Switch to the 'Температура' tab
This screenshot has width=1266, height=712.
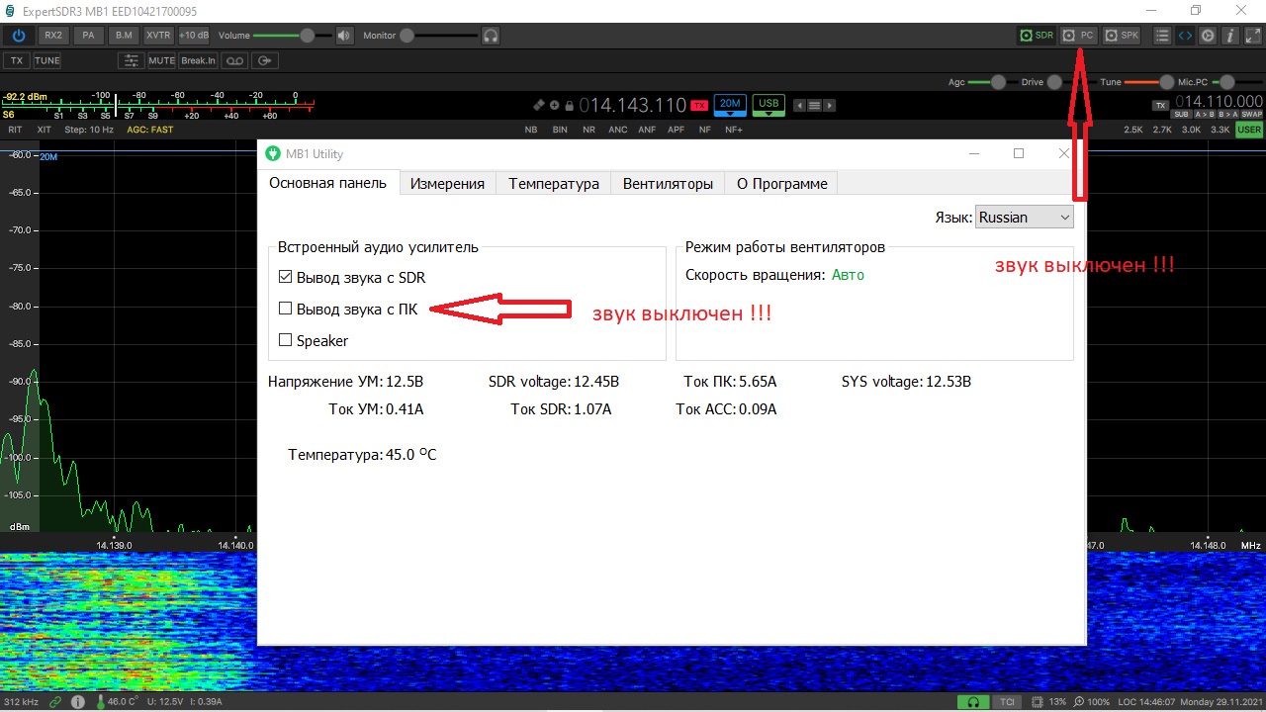[553, 183]
